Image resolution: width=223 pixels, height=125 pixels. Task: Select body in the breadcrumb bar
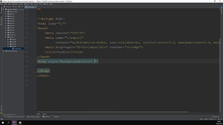click(x=44, y=114)
